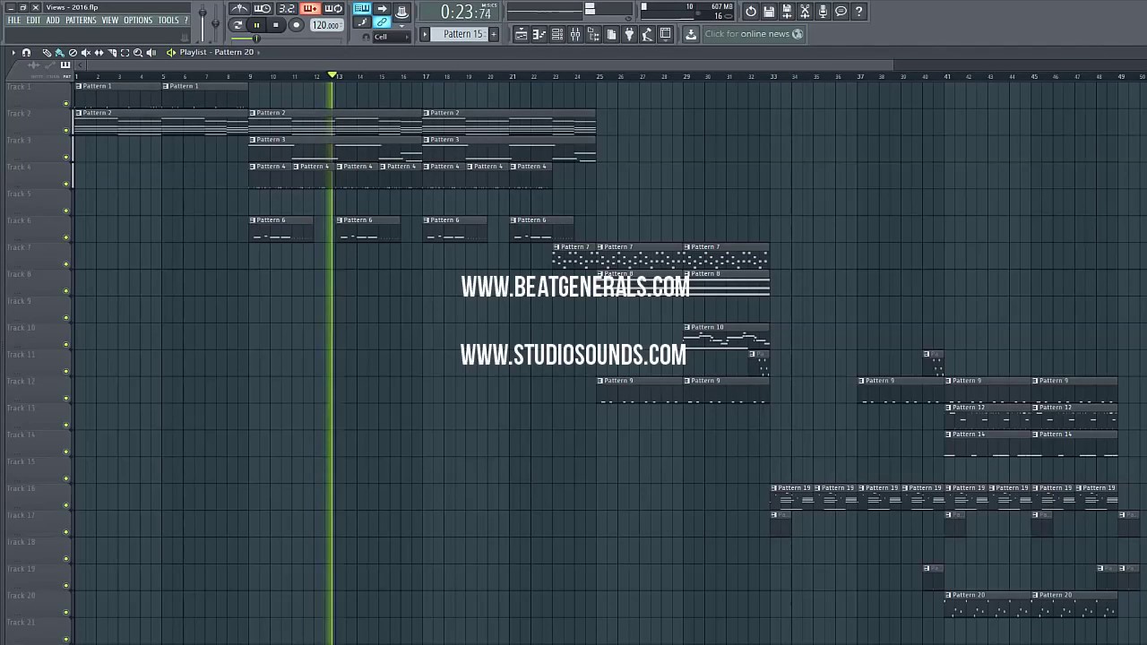Click the plus button to create new pattern

pyautogui.click(x=494, y=34)
